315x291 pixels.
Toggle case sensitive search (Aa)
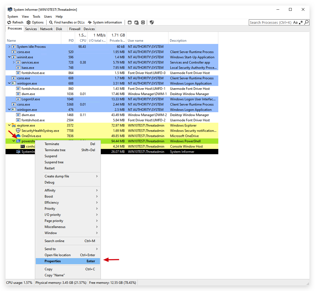[295, 22]
